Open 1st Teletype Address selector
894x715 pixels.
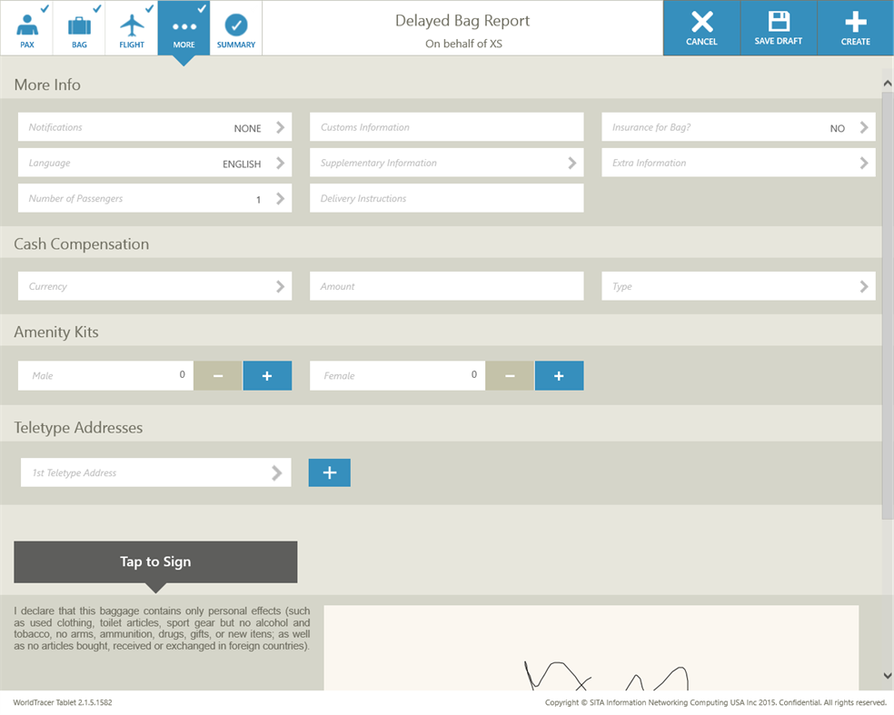point(155,472)
